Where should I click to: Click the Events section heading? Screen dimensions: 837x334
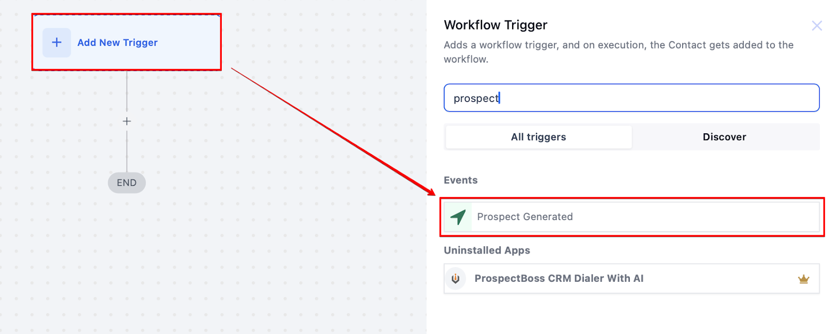point(460,180)
